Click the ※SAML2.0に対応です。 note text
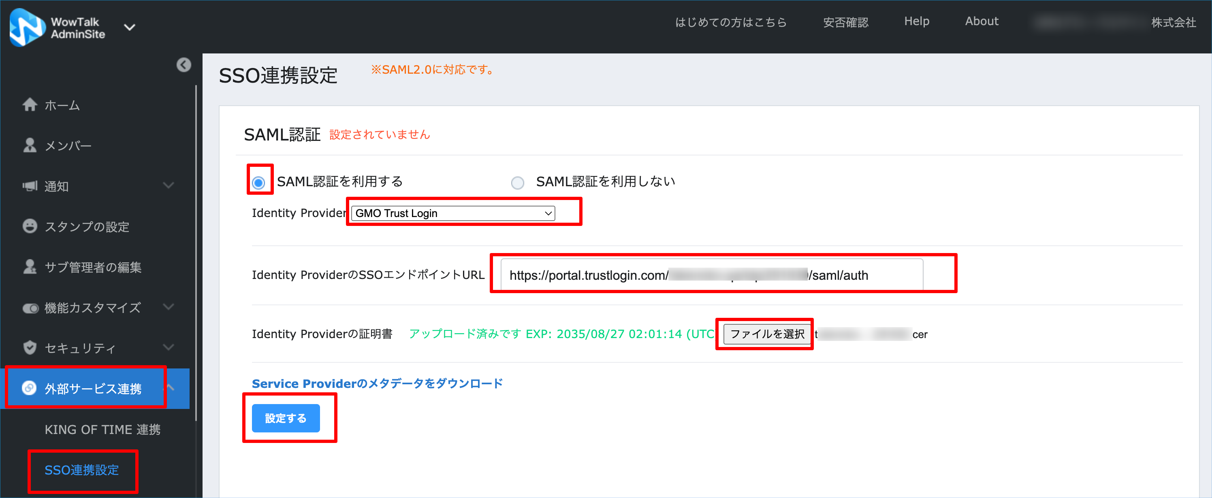This screenshot has height=498, width=1212. pos(434,70)
